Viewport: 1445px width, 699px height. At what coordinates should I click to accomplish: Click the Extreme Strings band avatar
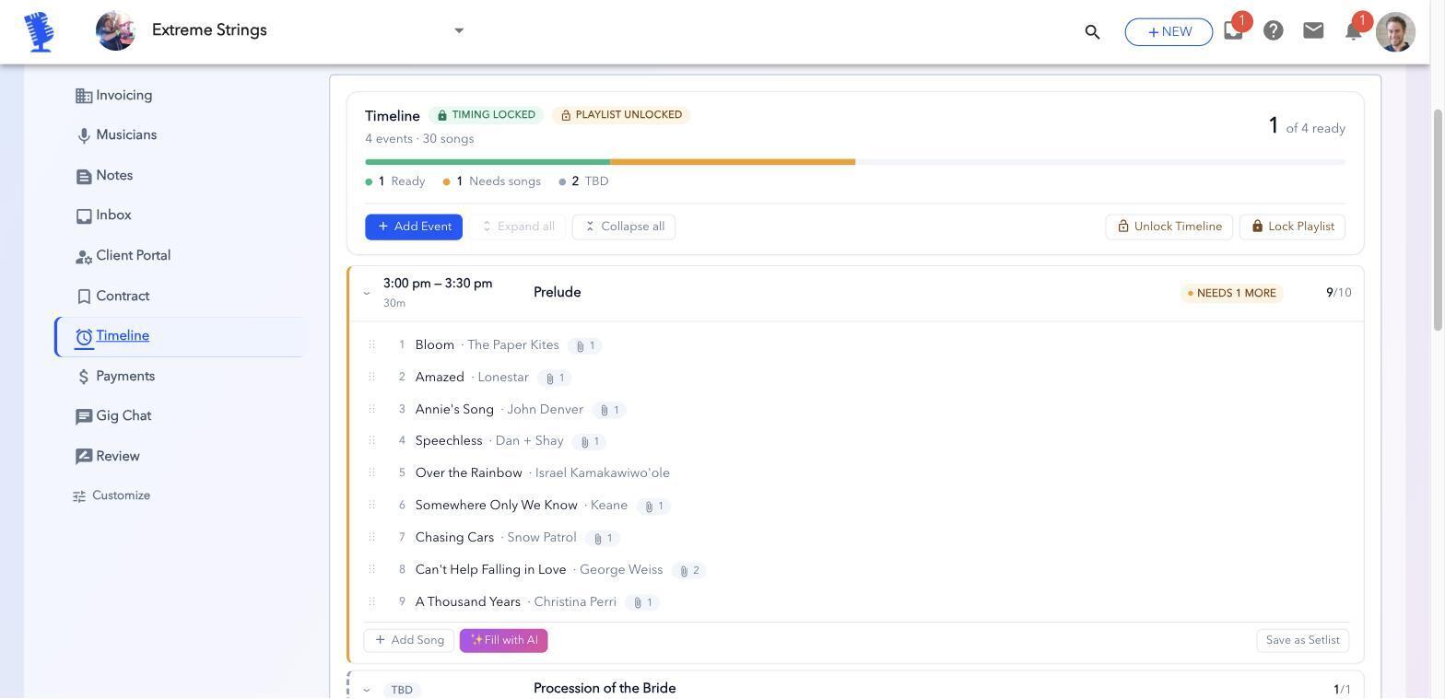click(x=115, y=30)
